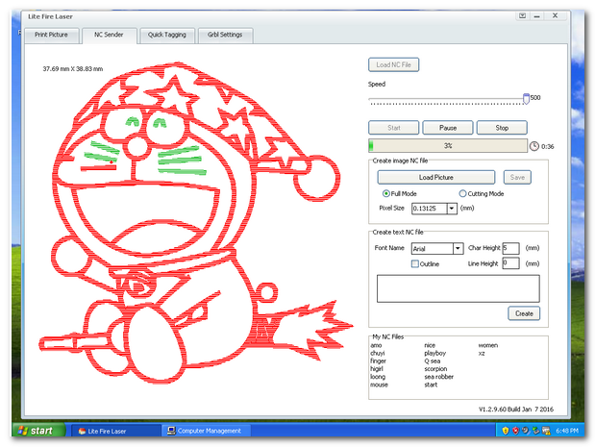Click the version build text V1.2.9.60

click(516, 410)
